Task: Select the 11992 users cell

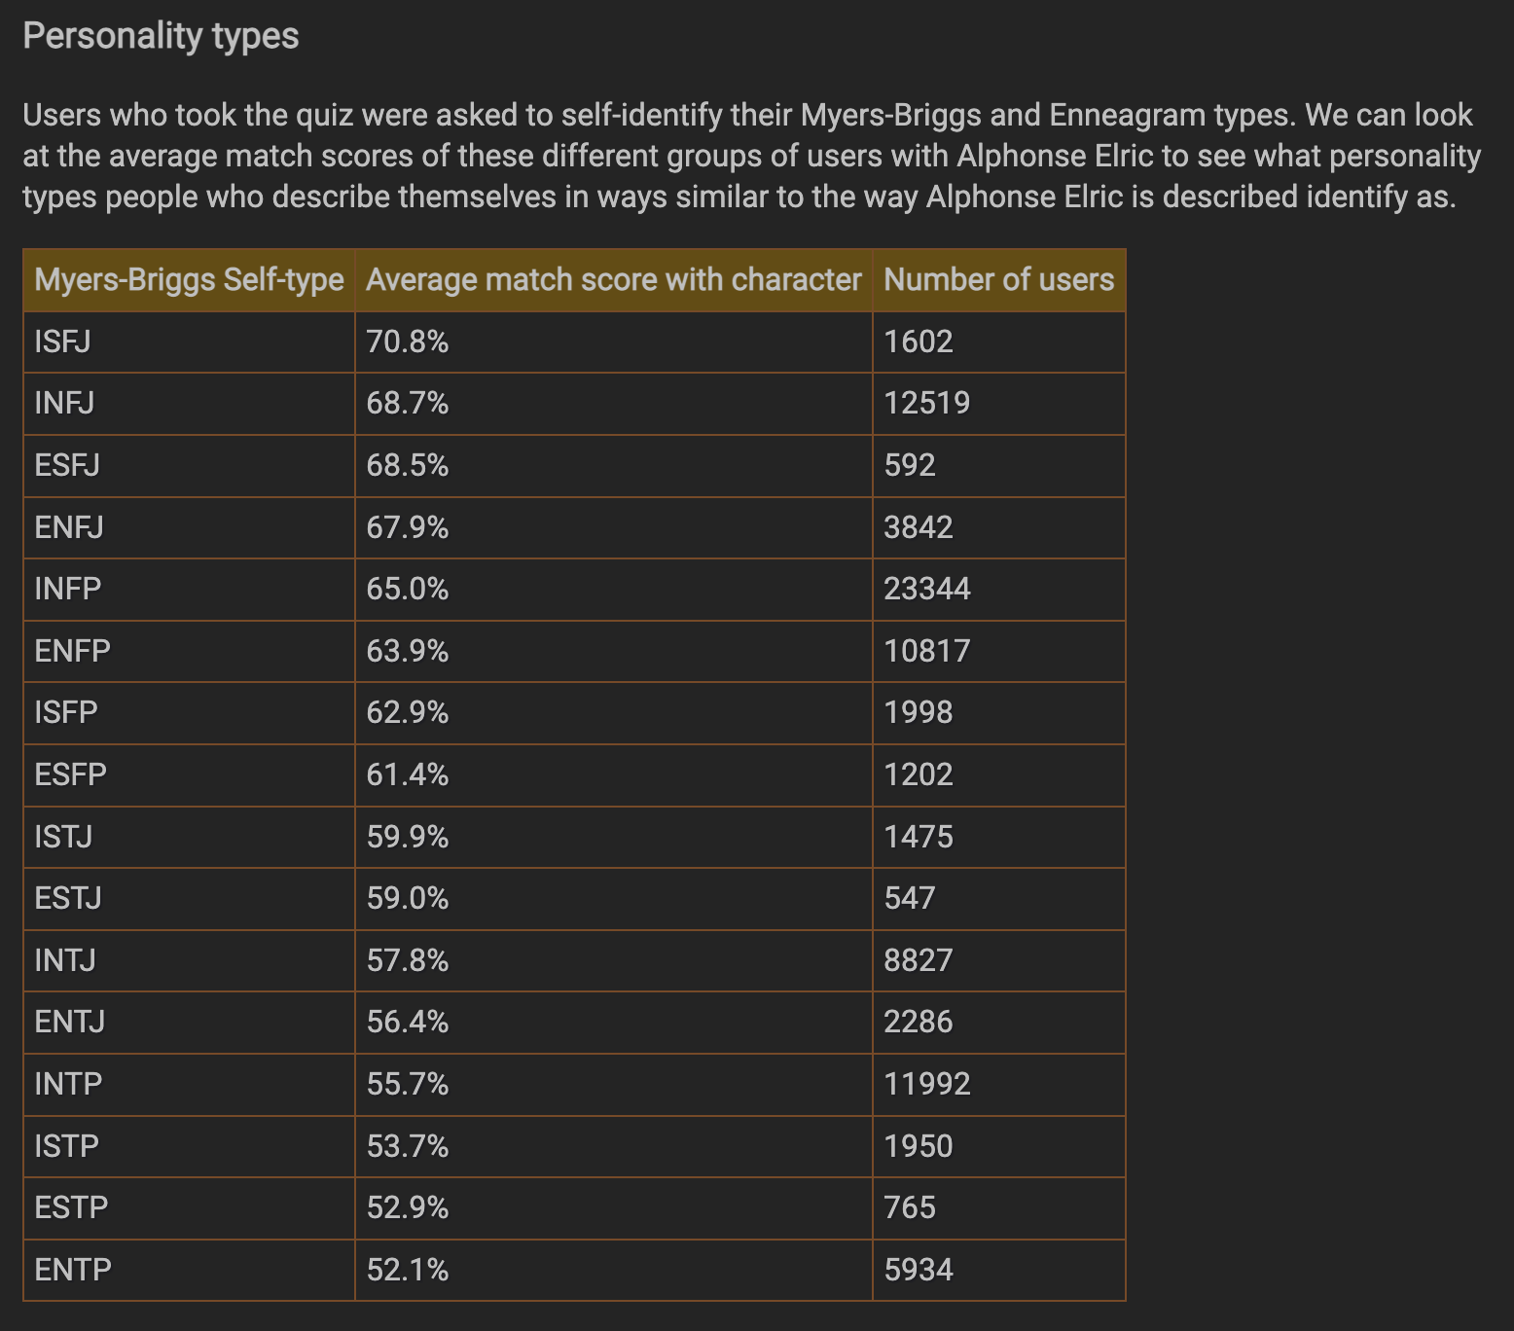Action: click(x=999, y=1084)
